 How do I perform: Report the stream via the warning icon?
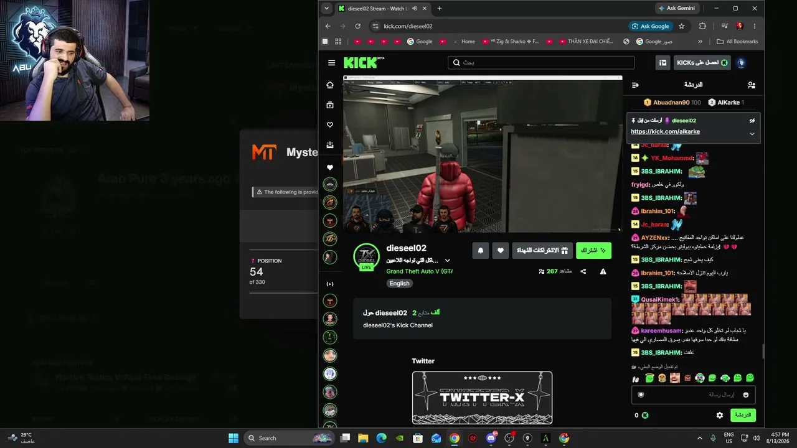point(603,271)
